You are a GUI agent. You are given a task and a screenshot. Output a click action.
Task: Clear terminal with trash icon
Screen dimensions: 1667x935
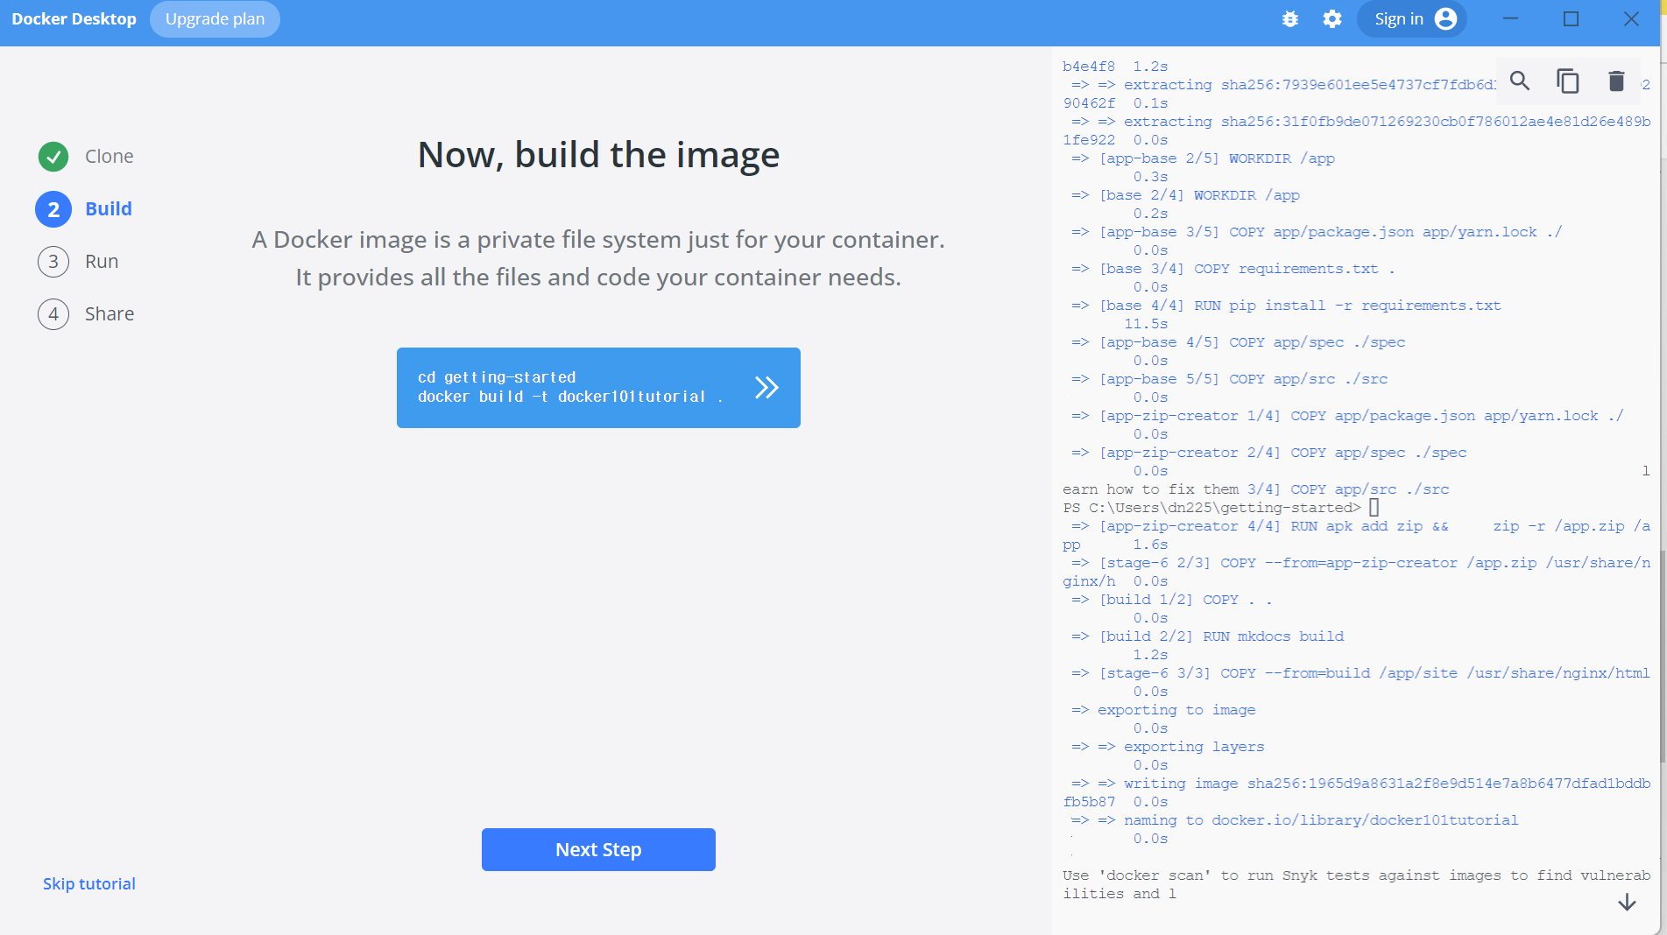[1616, 81]
